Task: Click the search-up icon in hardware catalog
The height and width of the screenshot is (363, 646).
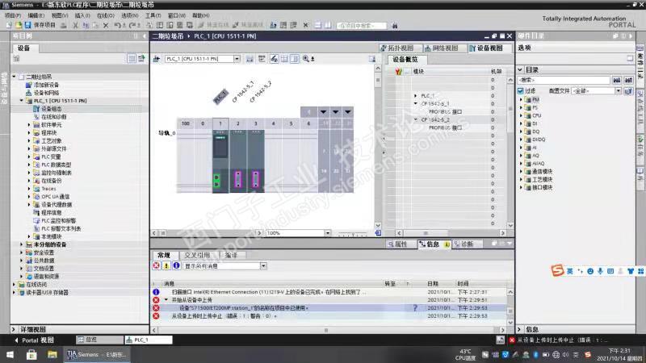Action: click(x=628, y=80)
